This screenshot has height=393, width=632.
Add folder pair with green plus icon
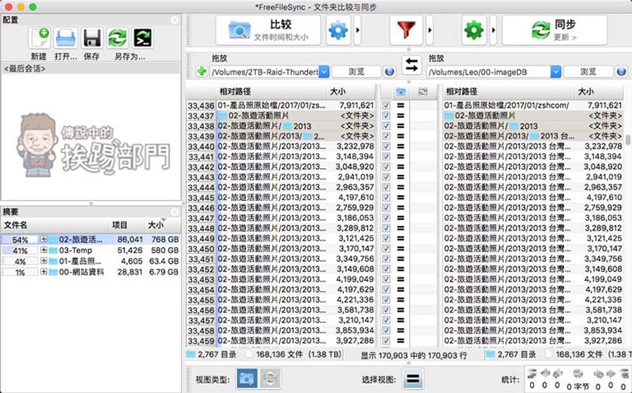(x=201, y=72)
